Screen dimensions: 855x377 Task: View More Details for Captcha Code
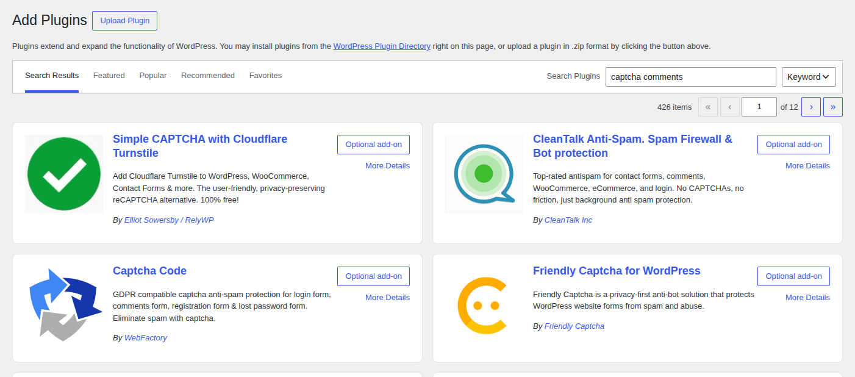click(387, 298)
